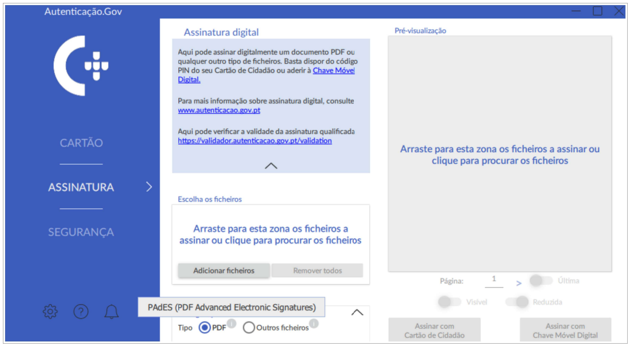Image resolution: width=630 pixels, height=346 pixels.
Task: Collapse the Assinatura digital info panel
Action: coord(271,166)
